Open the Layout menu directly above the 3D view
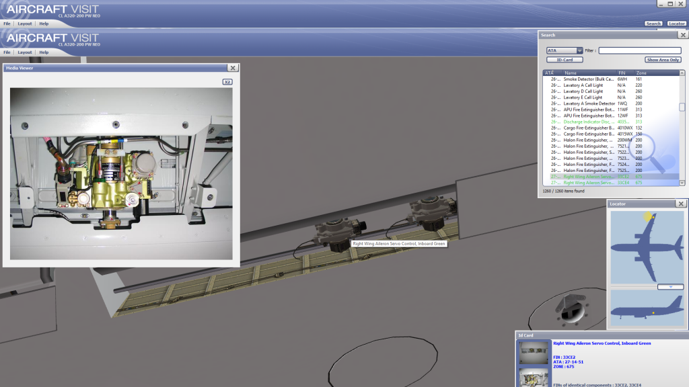 pyautogui.click(x=25, y=52)
